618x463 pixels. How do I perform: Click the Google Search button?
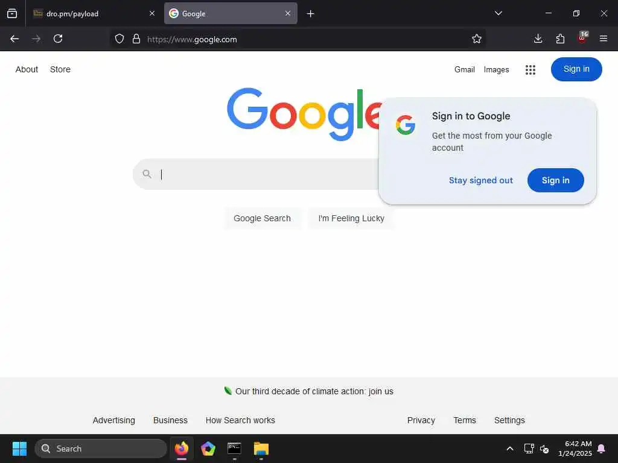pos(262,218)
